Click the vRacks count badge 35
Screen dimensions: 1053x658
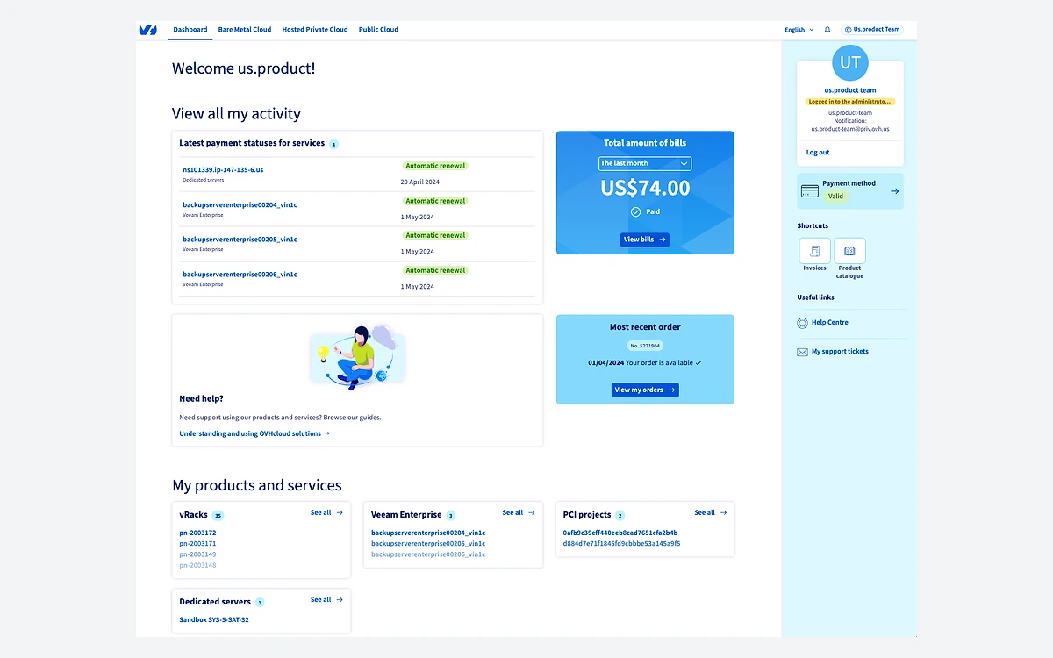[218, 516]
